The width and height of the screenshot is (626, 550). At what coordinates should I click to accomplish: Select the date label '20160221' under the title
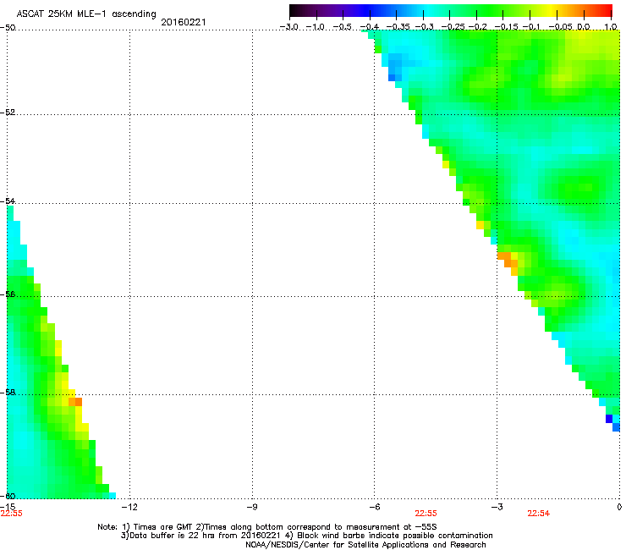[x=184, y=22]
